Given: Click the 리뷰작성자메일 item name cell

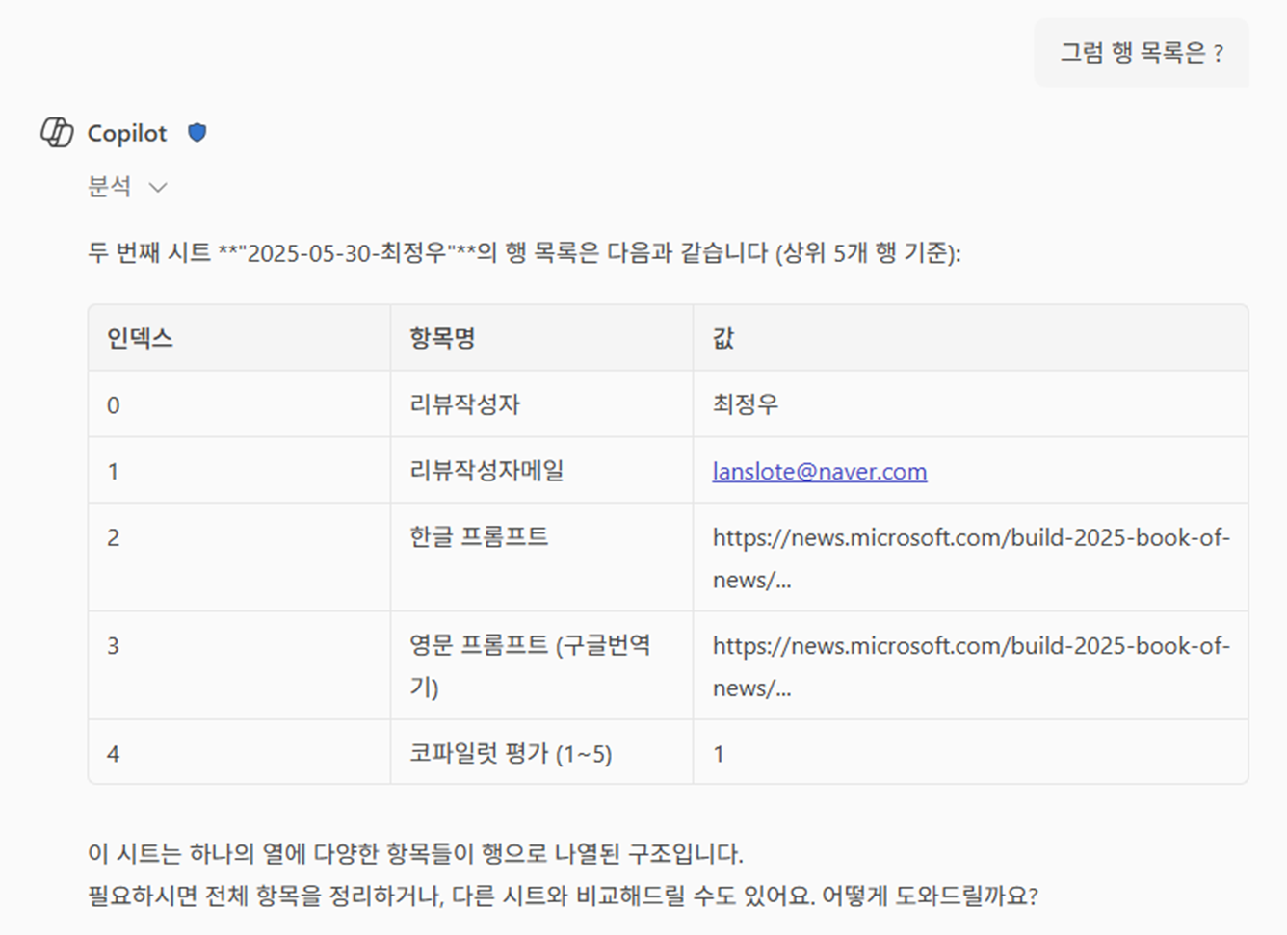Looking at the screenshot, I should point(541,471).
